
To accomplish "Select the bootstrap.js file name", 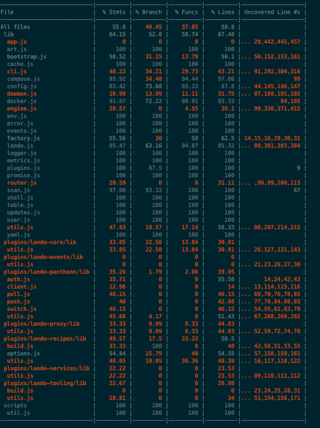I will pos(27,56).
